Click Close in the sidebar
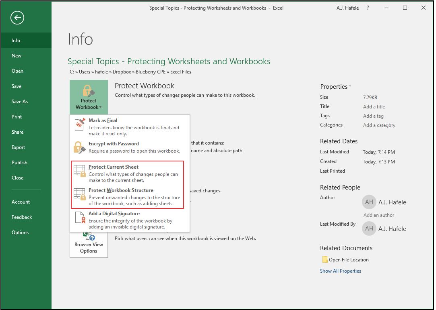This screenshot has width=436, height=310. click(26, 178)
